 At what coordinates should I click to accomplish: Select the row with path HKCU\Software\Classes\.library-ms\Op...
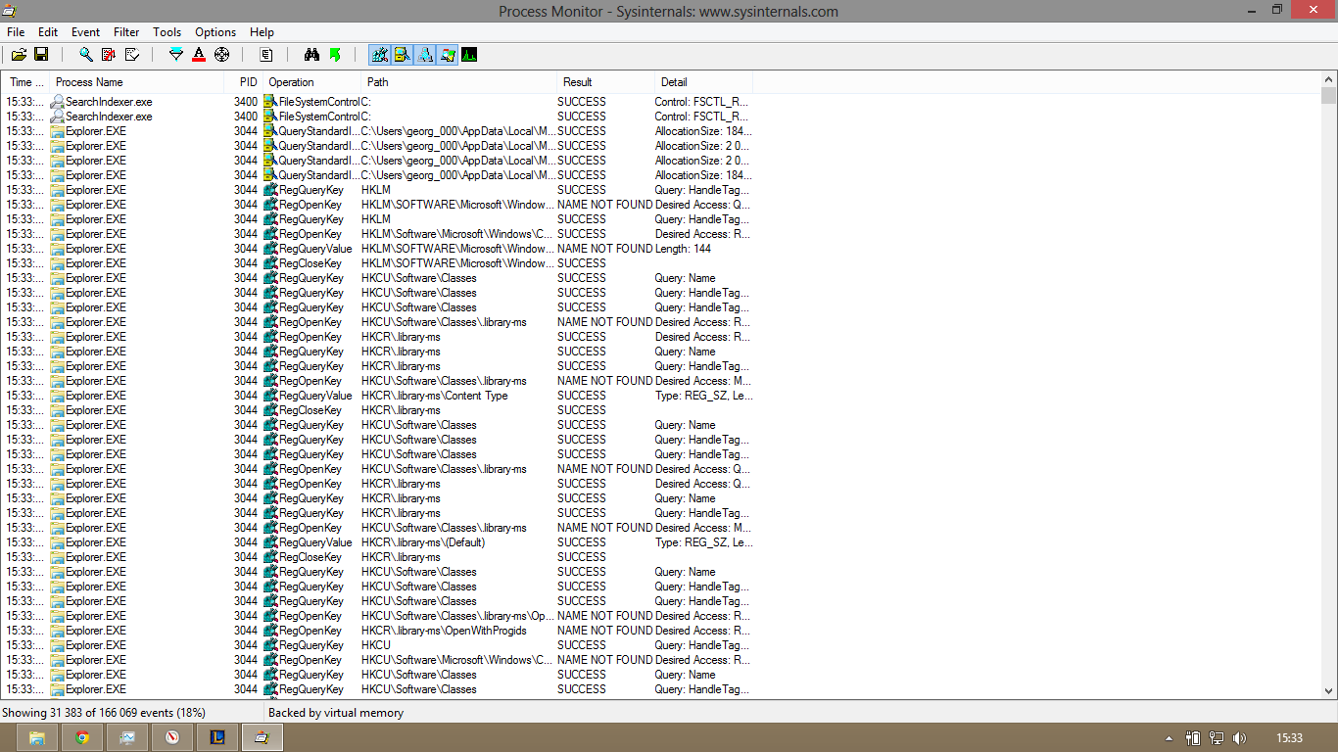[377, 616]
